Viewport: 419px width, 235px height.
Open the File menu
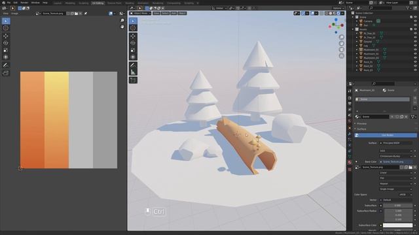(x=9, y=3)
